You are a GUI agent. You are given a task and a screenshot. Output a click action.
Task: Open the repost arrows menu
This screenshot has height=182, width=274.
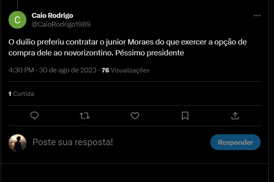pos(84,116)
